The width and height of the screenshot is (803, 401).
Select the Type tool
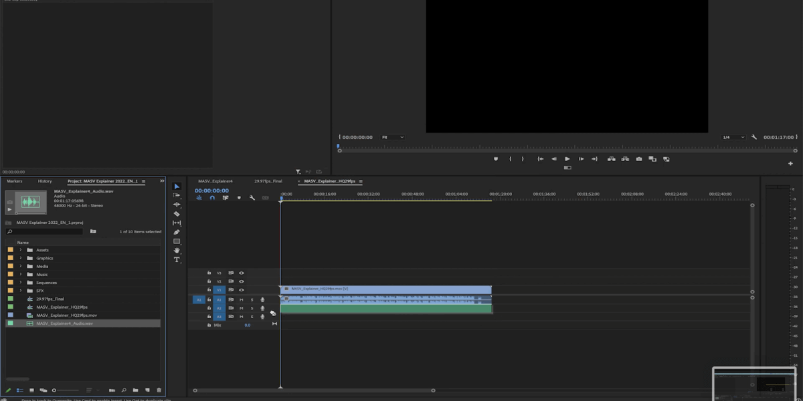tap(177, 259)
